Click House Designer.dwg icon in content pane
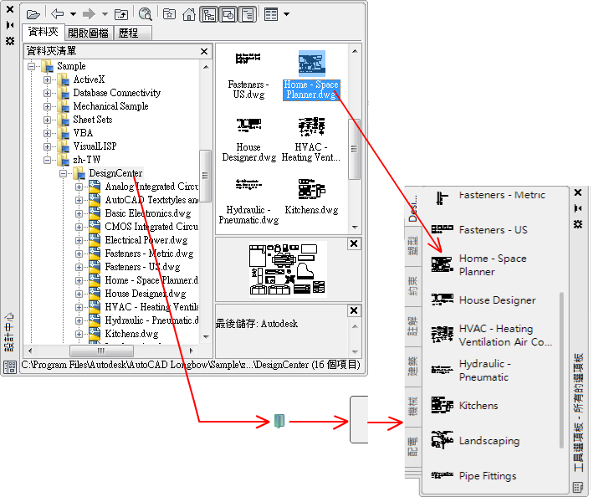 click(x=248, y=125)
